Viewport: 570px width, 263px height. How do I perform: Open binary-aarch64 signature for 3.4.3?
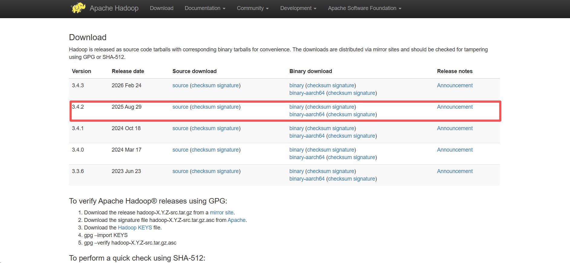coord(364,93)
